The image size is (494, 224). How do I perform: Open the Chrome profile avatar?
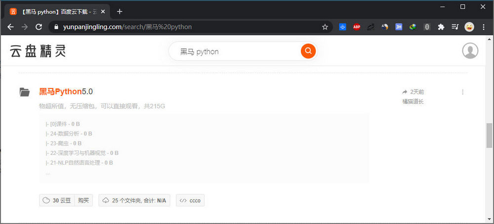tap(469, 27)
